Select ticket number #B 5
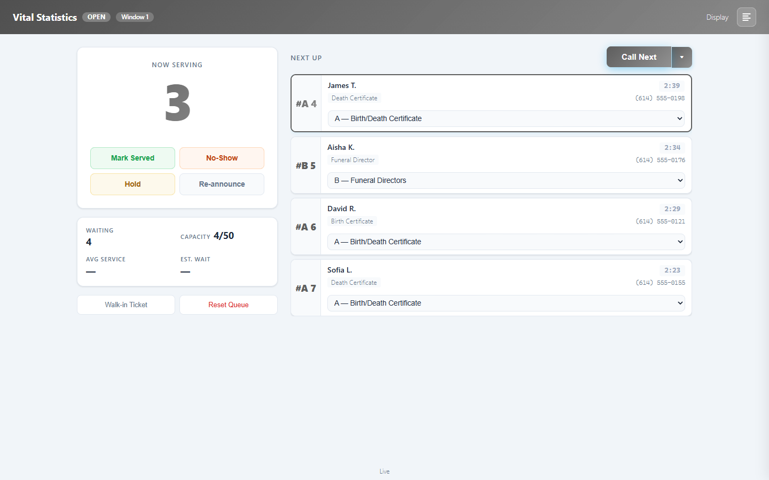Image resolution: width=769 pixels, height=480 pixels. (306, 165)
